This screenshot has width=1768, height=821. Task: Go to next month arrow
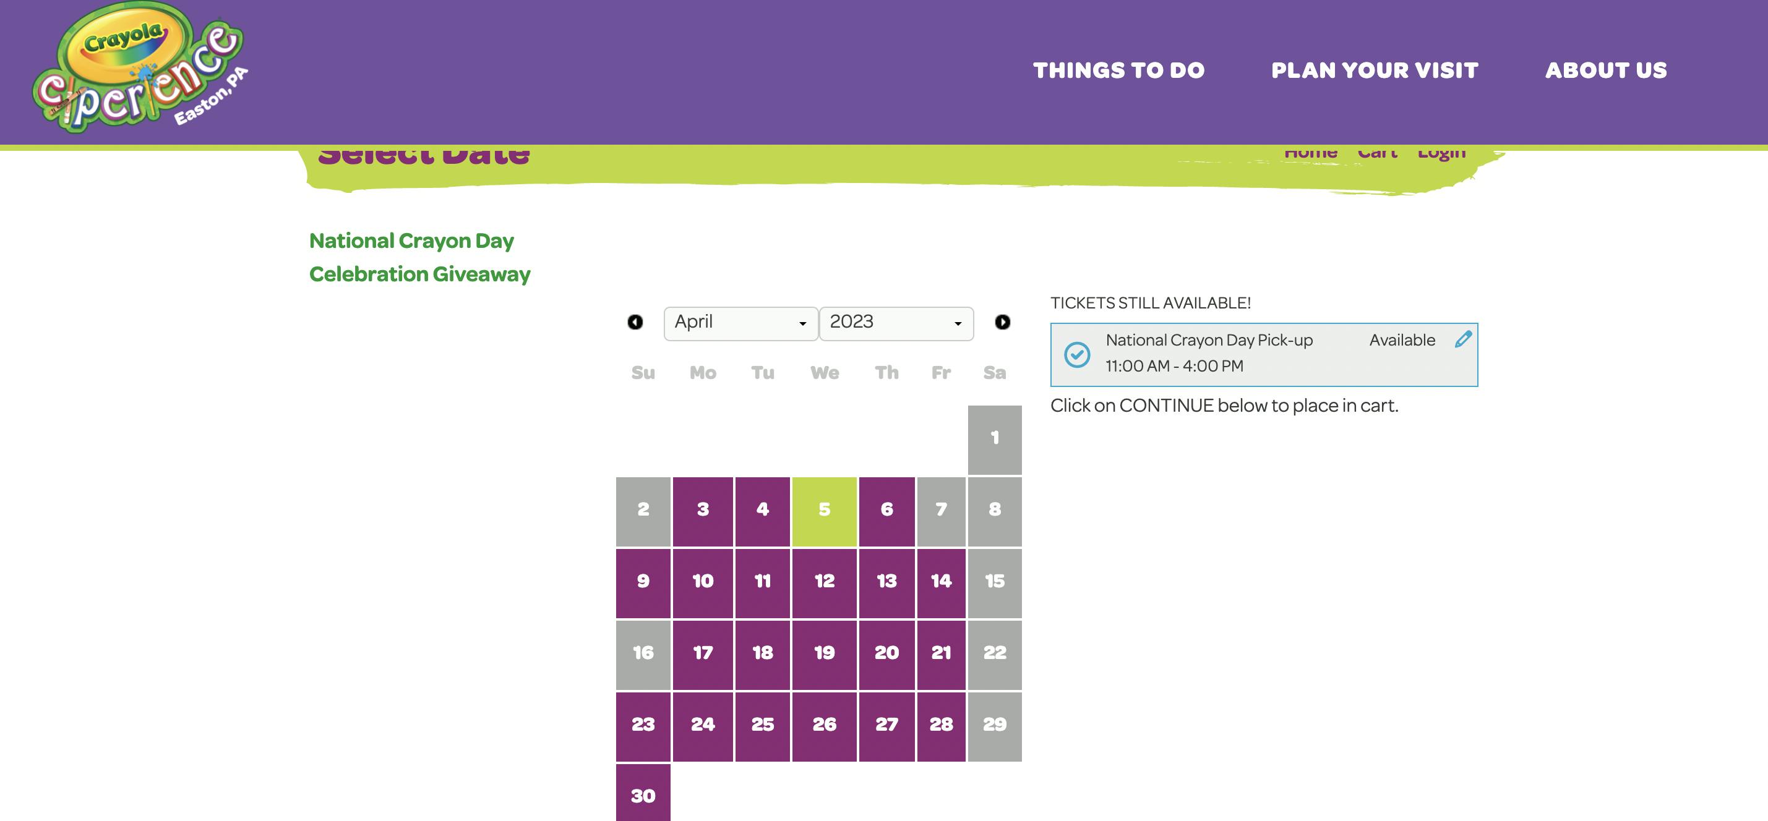pos(1002,322)
